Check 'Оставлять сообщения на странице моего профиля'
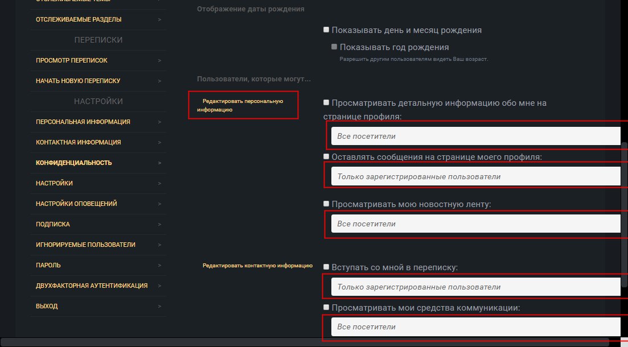 [x=326, y=156]
